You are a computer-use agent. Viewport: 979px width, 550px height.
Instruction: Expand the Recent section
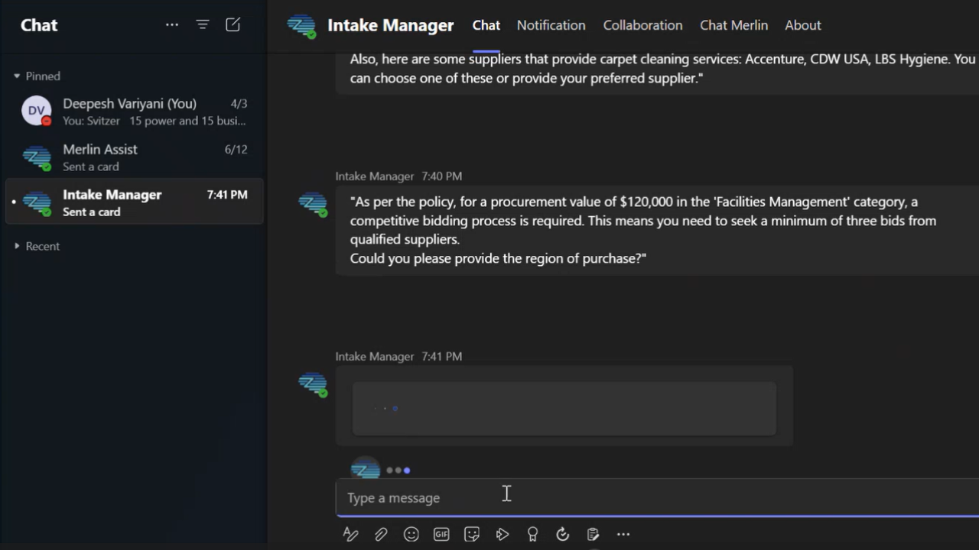(x=17, y=246)
